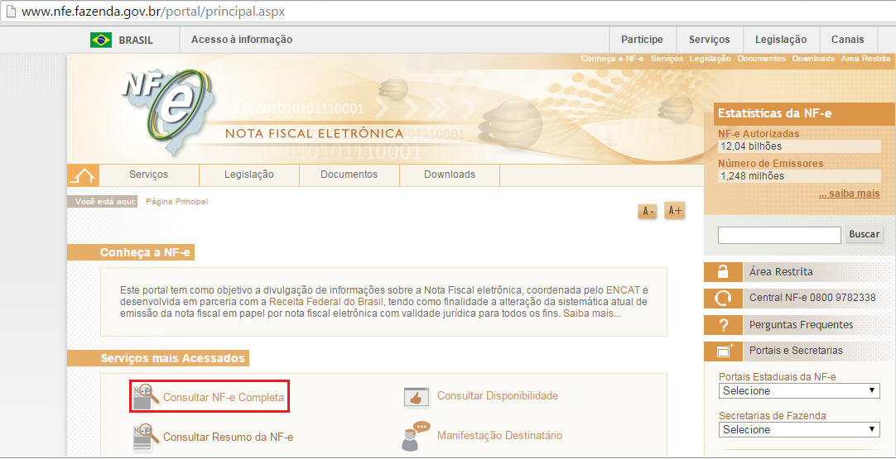Click the Página Principal breadcrumb
The height and width of the screenshot is (459, 896).
point(177,202)
